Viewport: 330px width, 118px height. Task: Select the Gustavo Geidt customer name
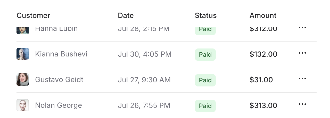coord(59,80)
